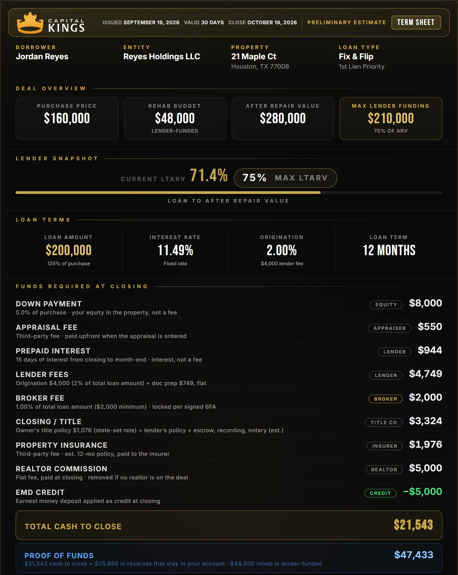
Task: Click the EMD CREDIT row title
Action: (40, 493)
